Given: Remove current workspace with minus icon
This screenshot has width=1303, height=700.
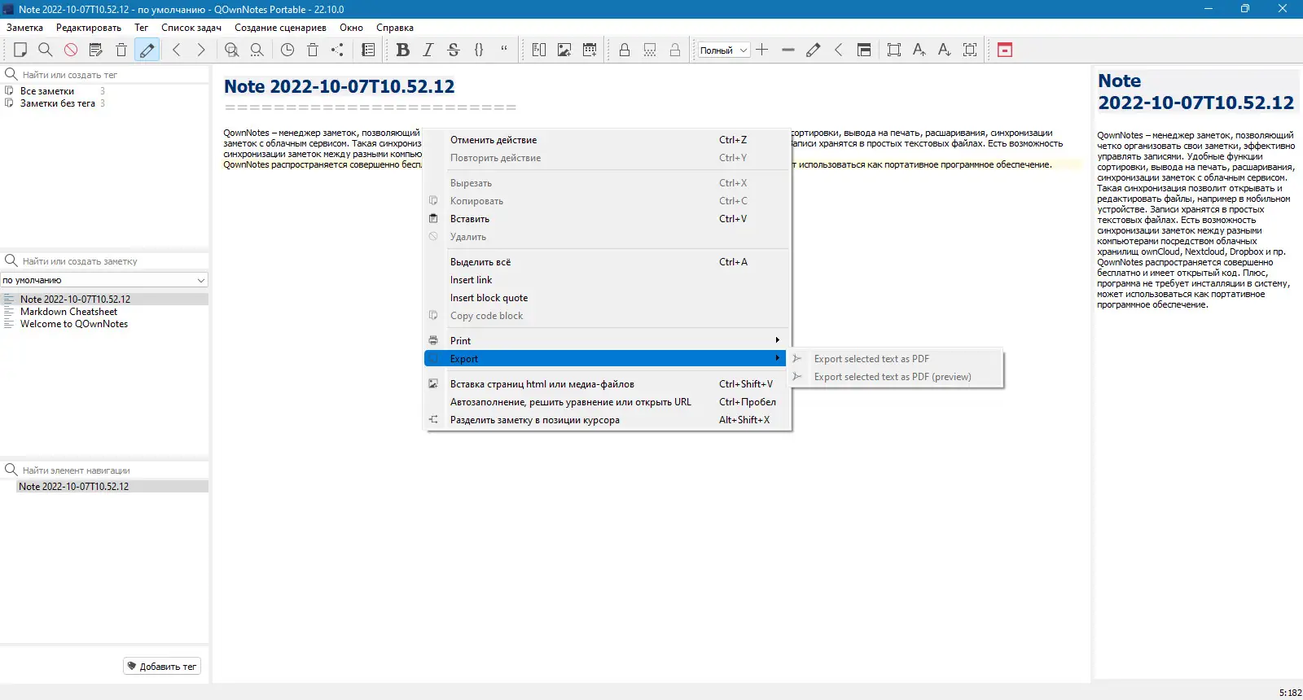Looking at the screenshot, I should pos(788,50).
